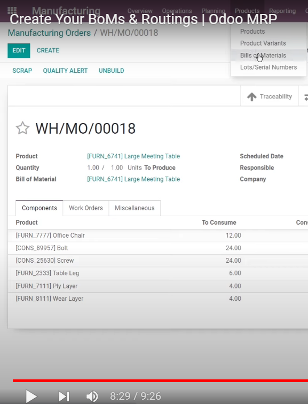308x404 pixels.
Task: Click the Traceability up-arrow icon
Action: point(252,97)
